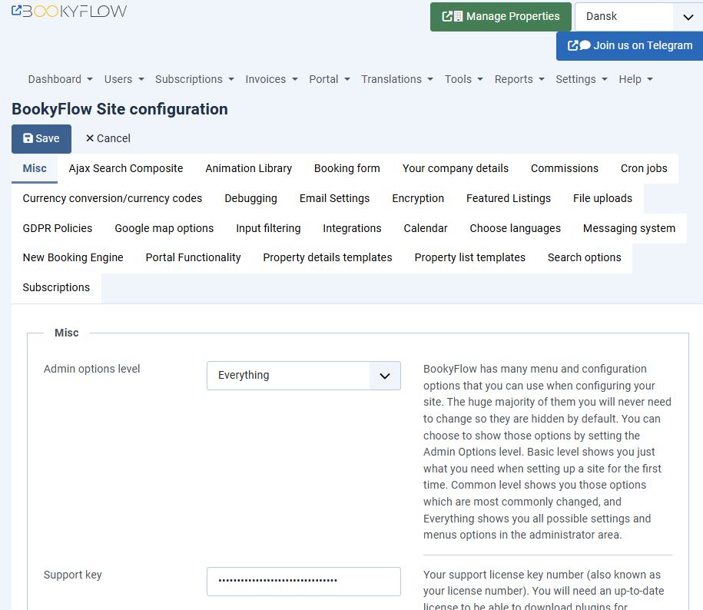This screenshot has width=703, height=610.
Task: Click Join us on Telegram link
Action: pyautogui.click(x=629, y=45)
